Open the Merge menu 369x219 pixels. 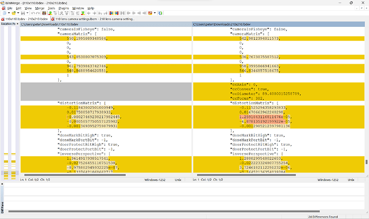coord(40,8)
